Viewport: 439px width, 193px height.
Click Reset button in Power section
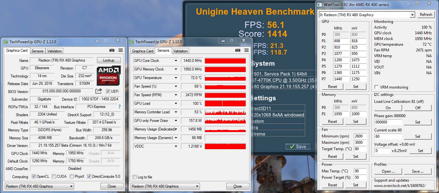click(333, 185)
